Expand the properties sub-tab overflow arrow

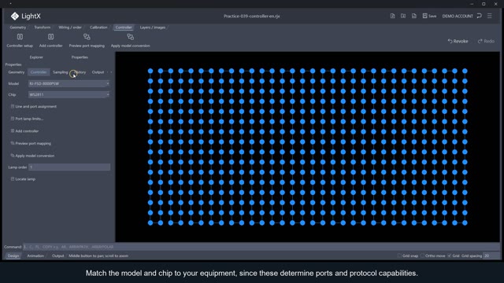(x=111, y=72)
